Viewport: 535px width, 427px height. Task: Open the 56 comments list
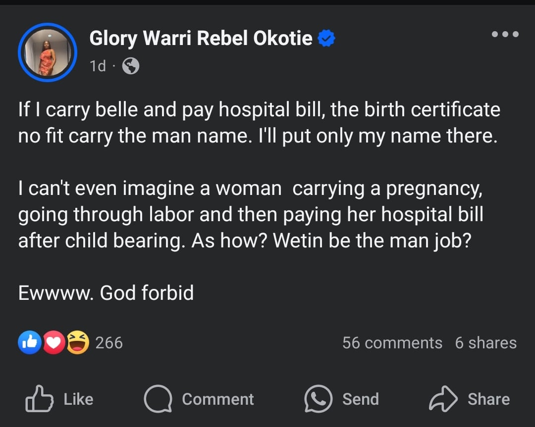pyautogui.click(x=392, y=343)
